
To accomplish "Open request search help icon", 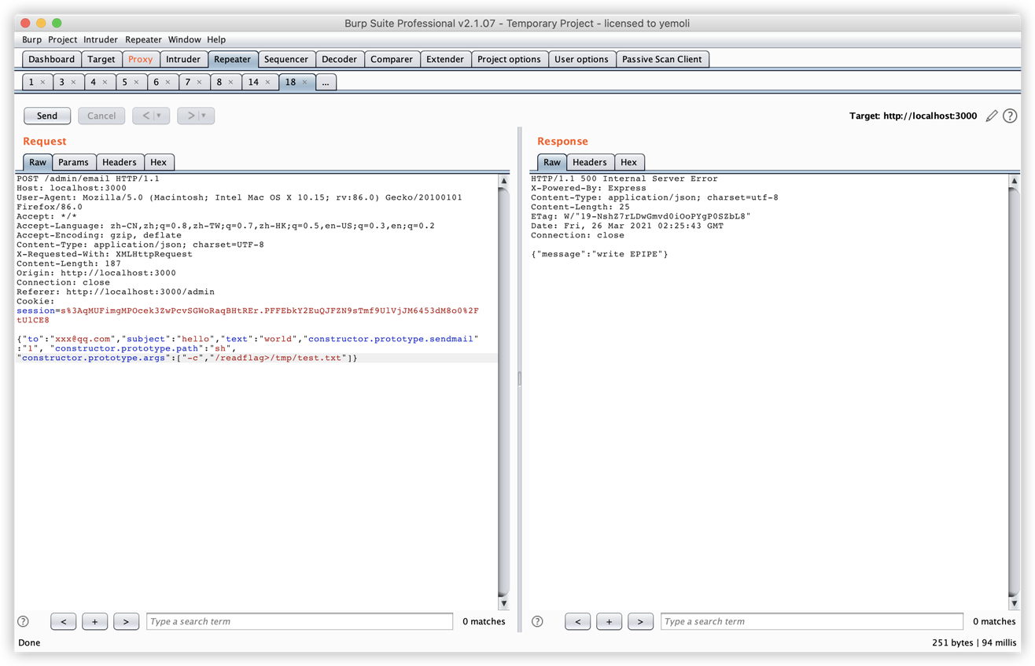I will [24, 621].
